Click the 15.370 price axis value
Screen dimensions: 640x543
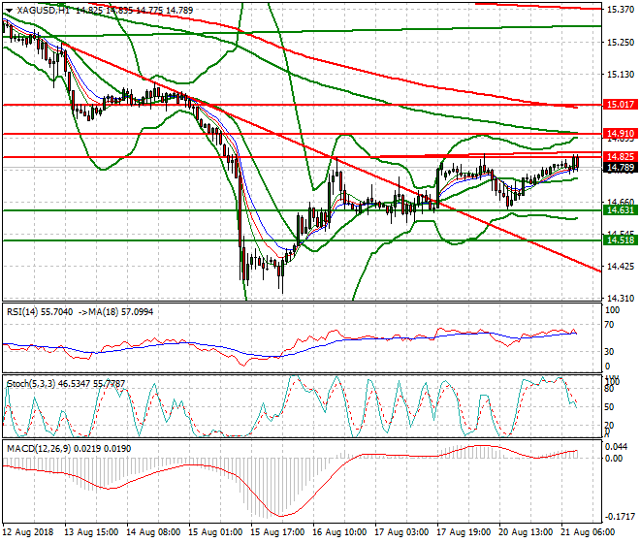[x=621, y=10]
